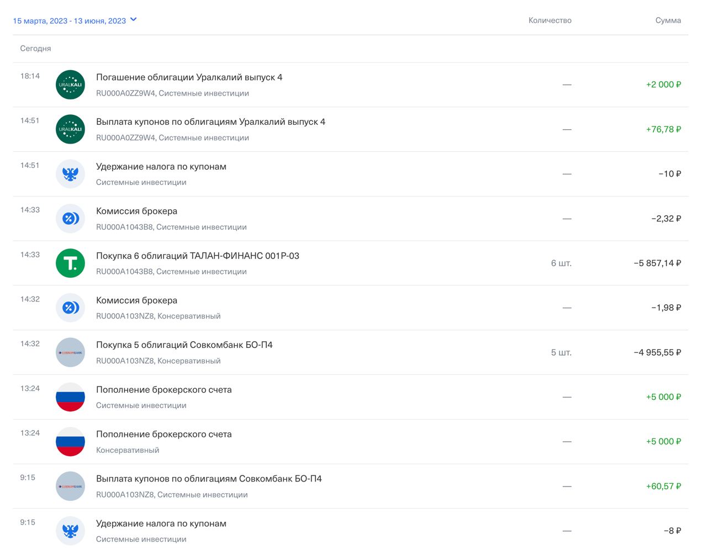Click the 'Количество' column header
The width and height of the screenshot is (707, 550).
[550, 20]
